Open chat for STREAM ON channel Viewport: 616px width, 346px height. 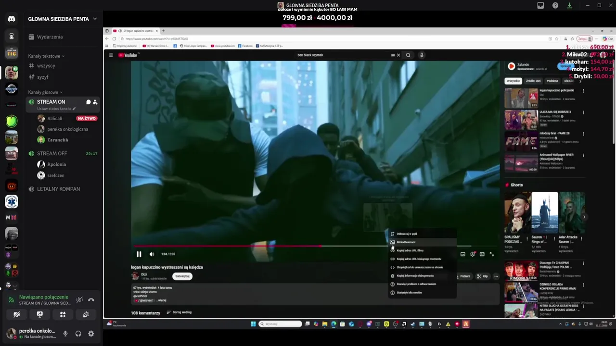point(88,102)
